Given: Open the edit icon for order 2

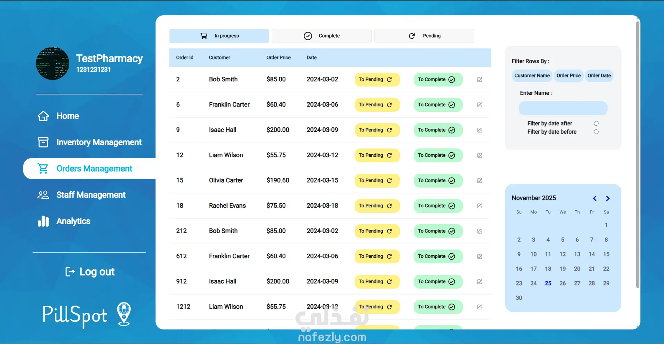Looking at the screenshot, I should (480, 80).
